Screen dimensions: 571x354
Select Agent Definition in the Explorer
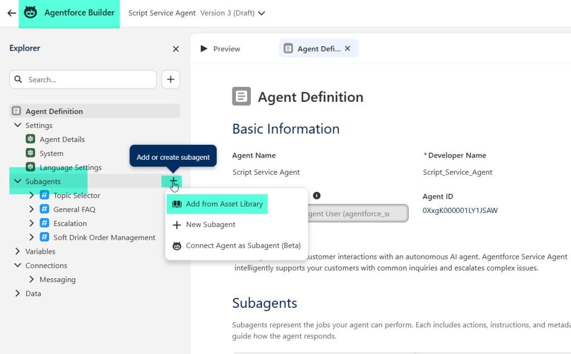[x=95, y=111]
